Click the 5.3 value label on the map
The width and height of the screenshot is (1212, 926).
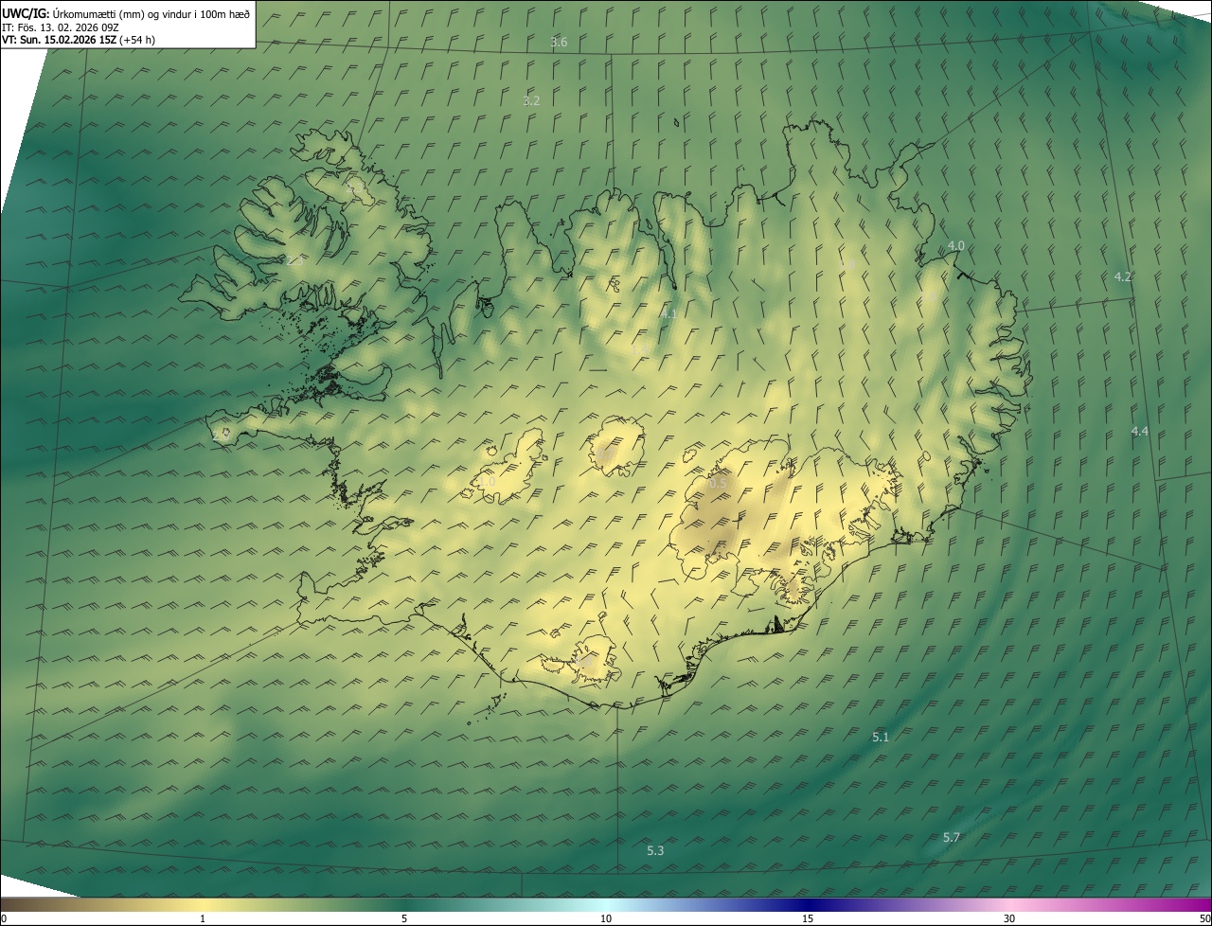pos(655,851)
